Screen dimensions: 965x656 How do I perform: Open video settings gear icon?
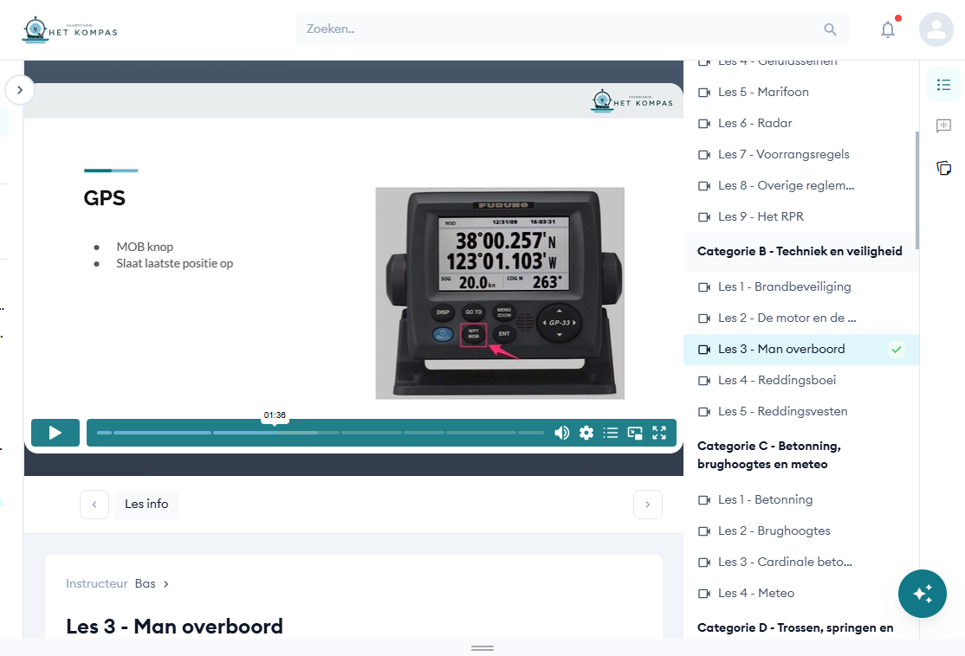[586, 433]
